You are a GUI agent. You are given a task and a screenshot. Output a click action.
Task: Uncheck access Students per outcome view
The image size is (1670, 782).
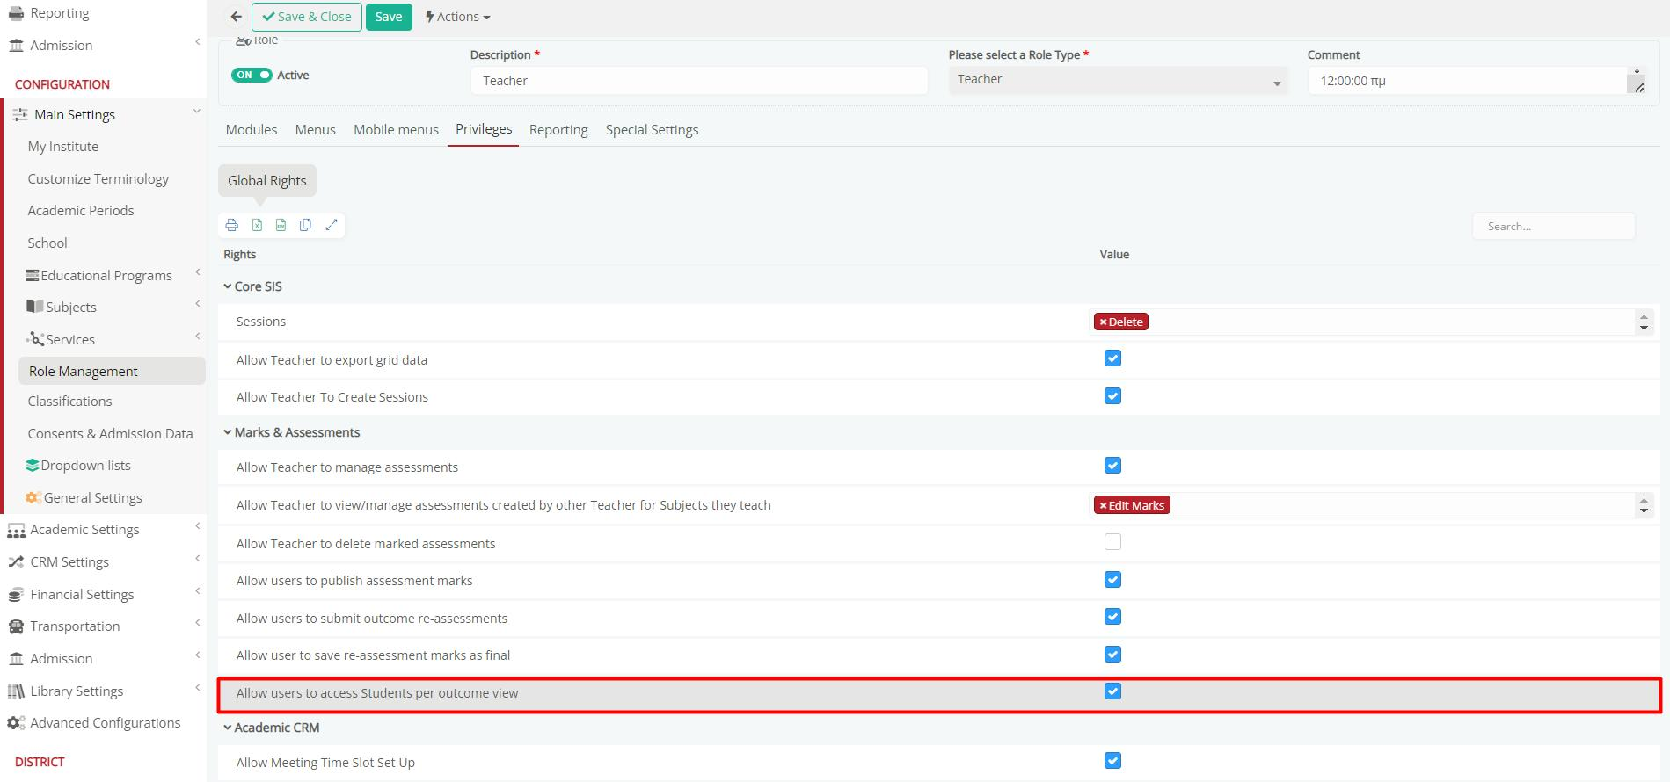pyautogui.click(x=1112, y=691)
